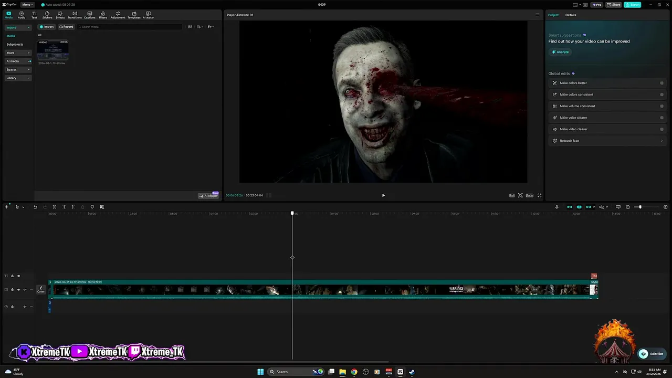Click the microphone voiceover record icon
The image size is (672, 378).
(x=556, y=207)
